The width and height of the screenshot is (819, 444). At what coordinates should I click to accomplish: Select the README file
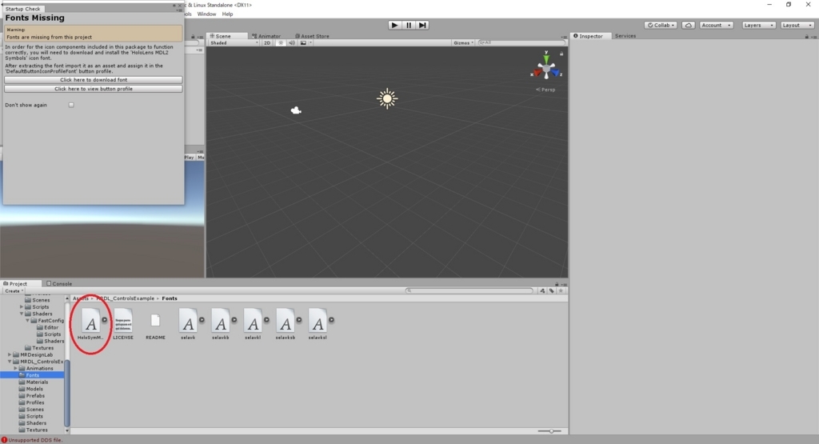[x=155, y=327]
